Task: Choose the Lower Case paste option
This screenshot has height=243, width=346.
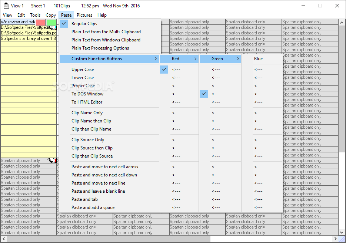Action: pyautogui.click(x=109, y=78)
